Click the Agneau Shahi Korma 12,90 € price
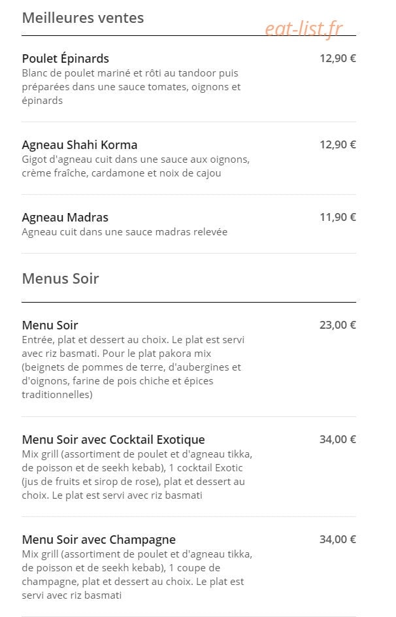This screenshot has width=396, height=617. point(337,144)
